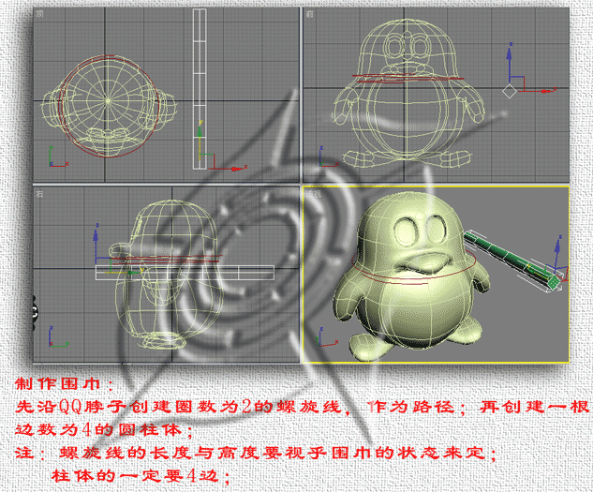Click the 右 (Right) viewport label
Screen dimensions: 593x492
[x=39, y=194]
